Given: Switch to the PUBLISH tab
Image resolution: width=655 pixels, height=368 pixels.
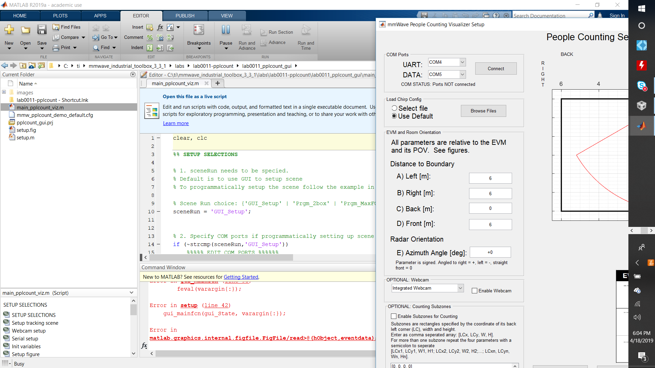Looking at the screenshot, I should pos(185,16).
